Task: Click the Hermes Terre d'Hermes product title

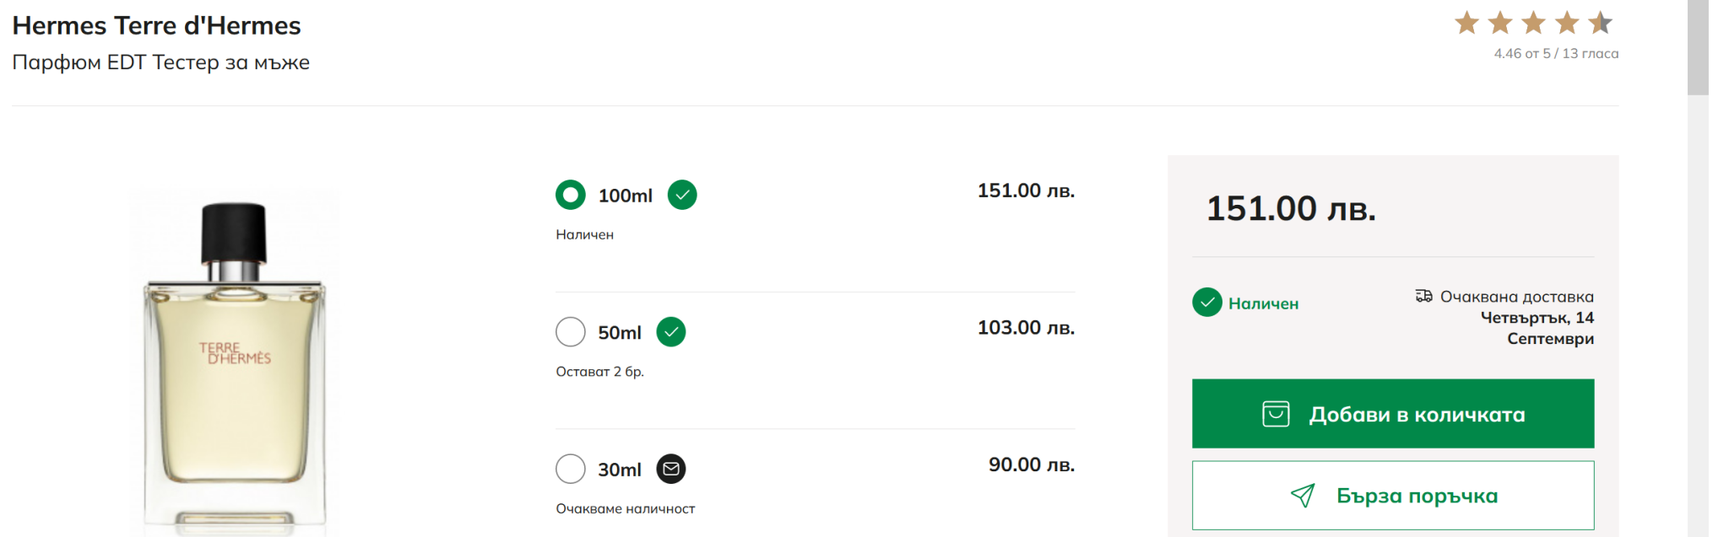Action: pyautogui.click(x=156, y=25)
